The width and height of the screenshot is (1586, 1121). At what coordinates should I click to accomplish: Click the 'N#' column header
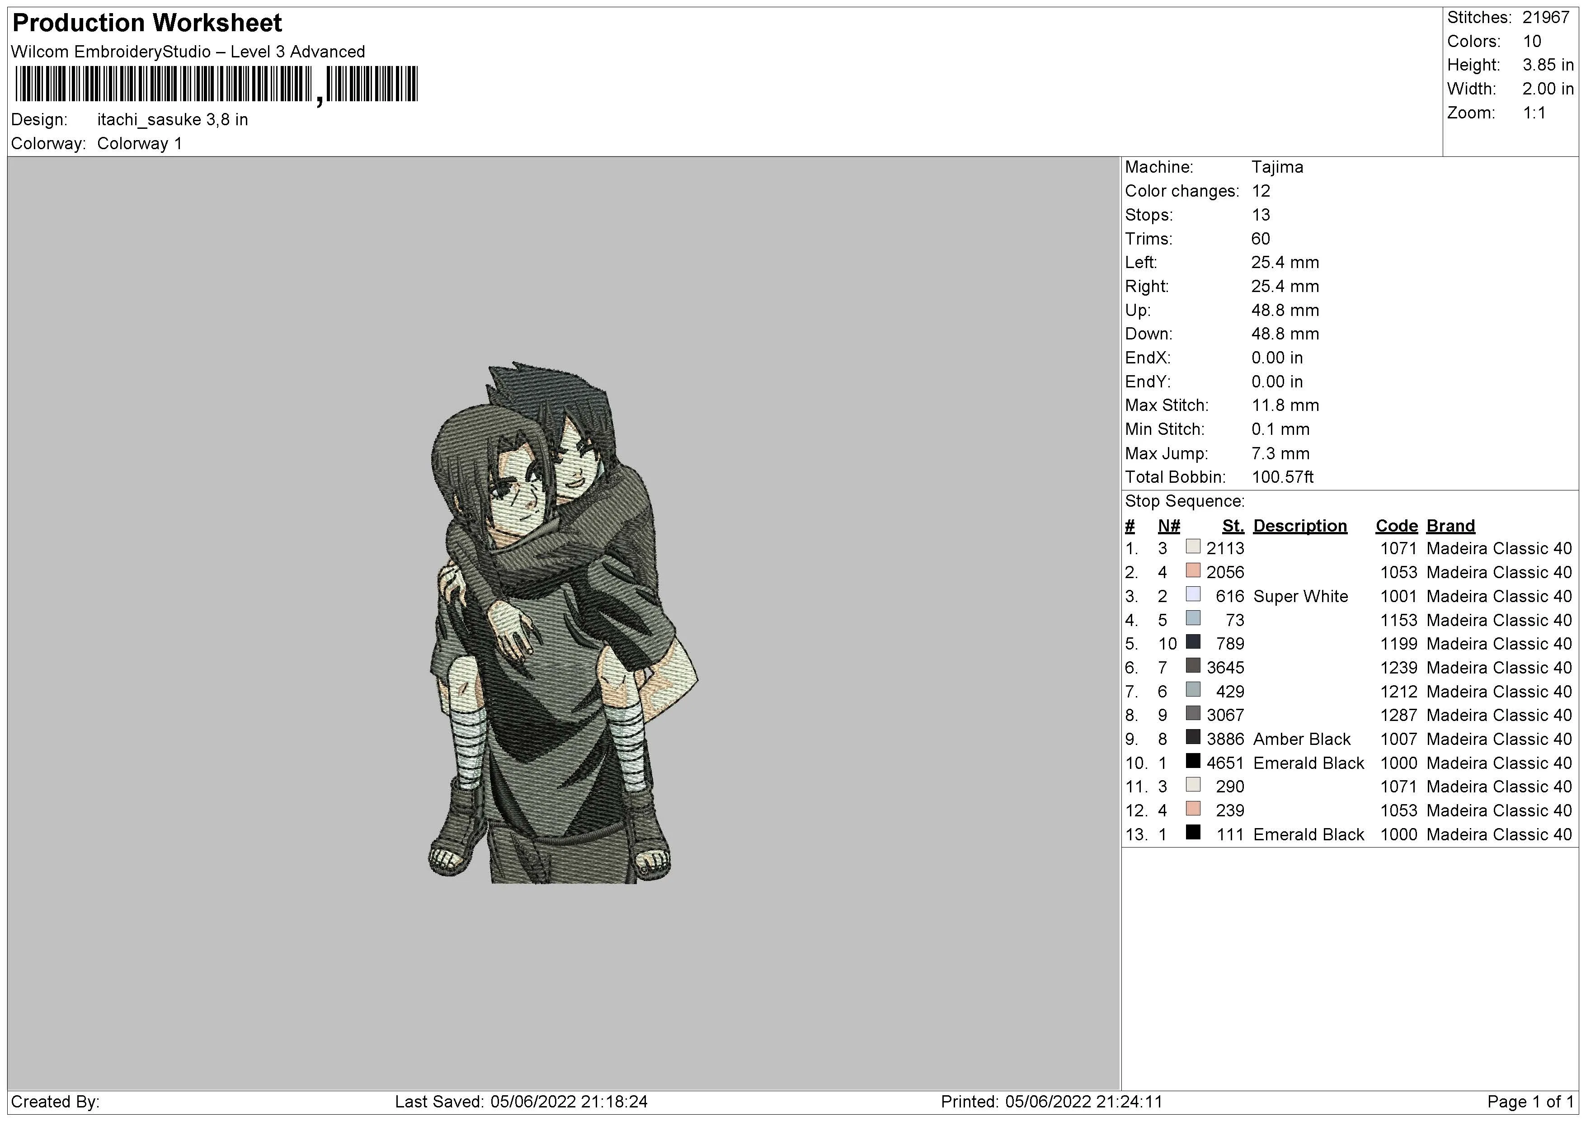(1169, 526)
